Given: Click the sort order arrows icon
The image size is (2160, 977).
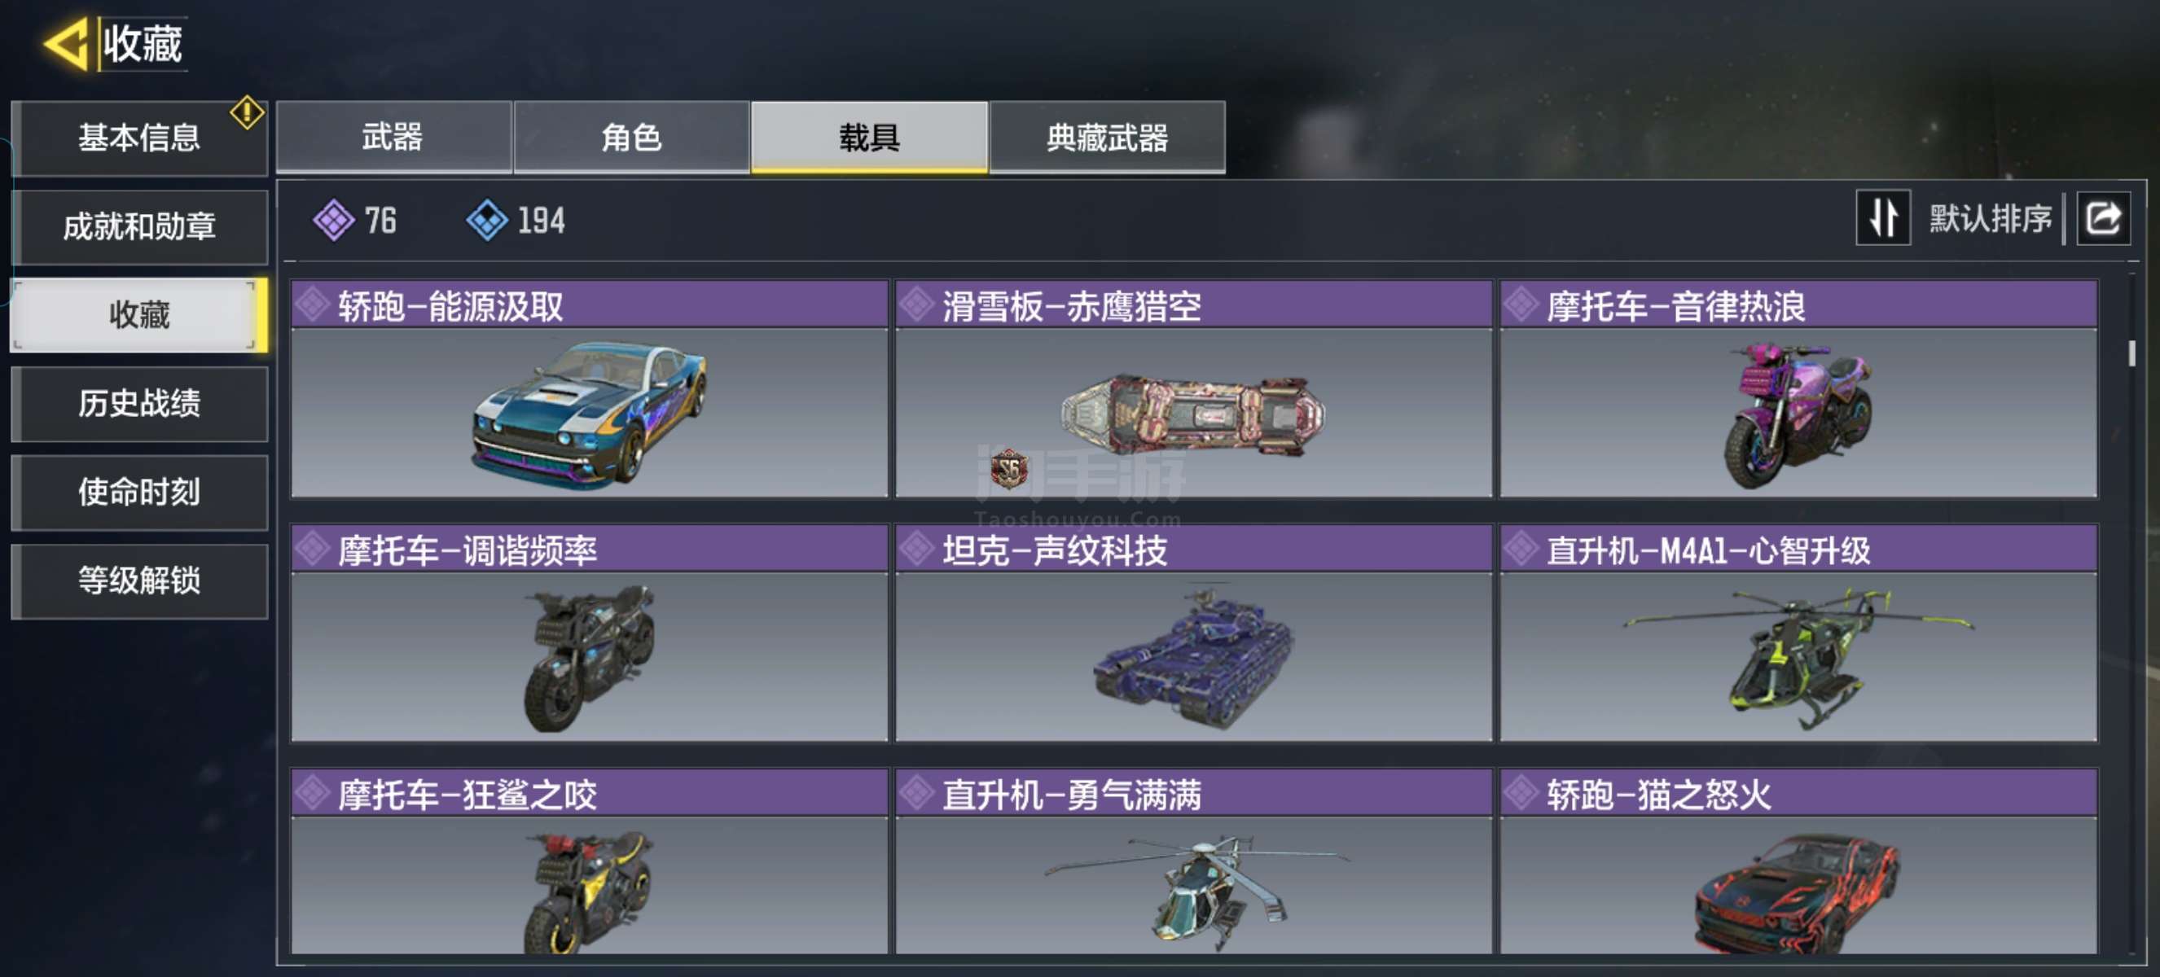Looking at the screenshot, I should (x=1882, y=218).
